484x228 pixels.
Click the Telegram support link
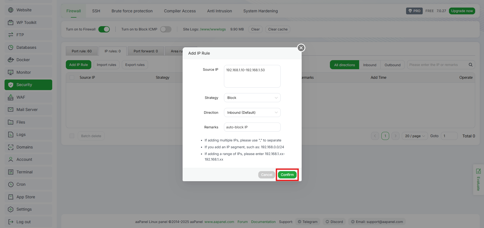click(x=308, y=222)
